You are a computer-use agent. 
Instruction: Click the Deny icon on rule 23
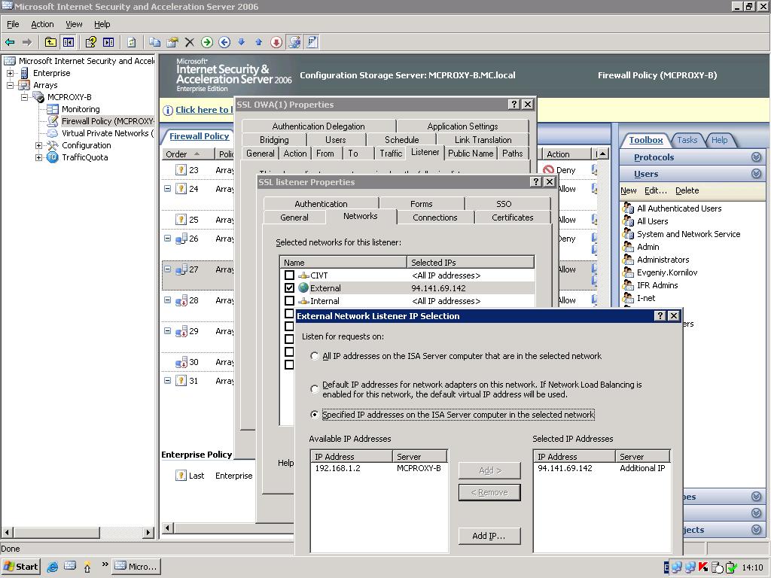coord(548,170)
